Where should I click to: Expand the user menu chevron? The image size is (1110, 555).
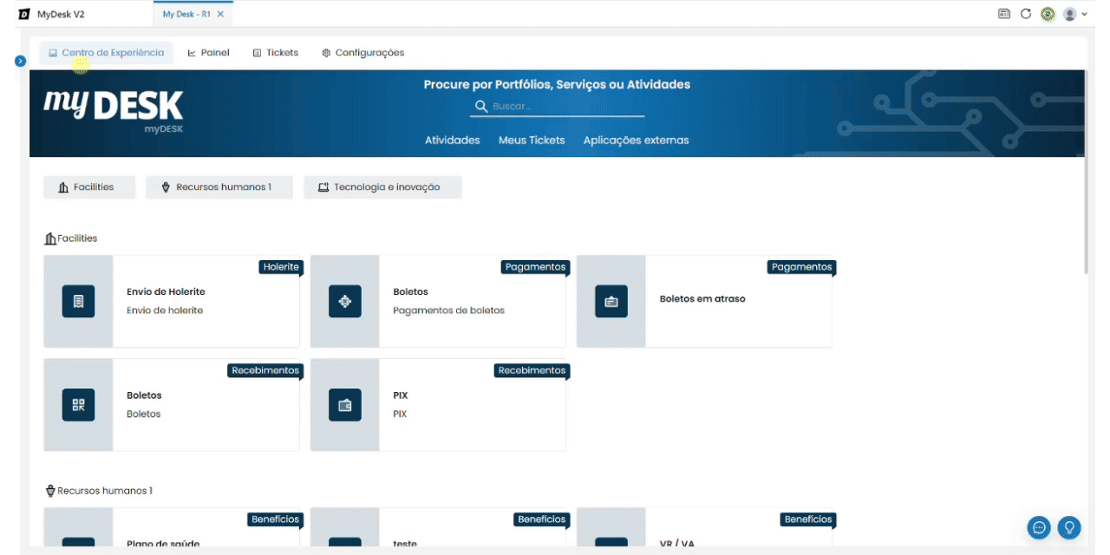tap(1085, 14)
